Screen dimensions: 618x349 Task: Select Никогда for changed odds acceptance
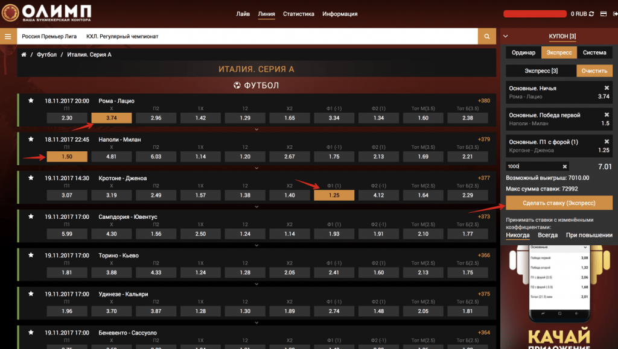(518, 235)
